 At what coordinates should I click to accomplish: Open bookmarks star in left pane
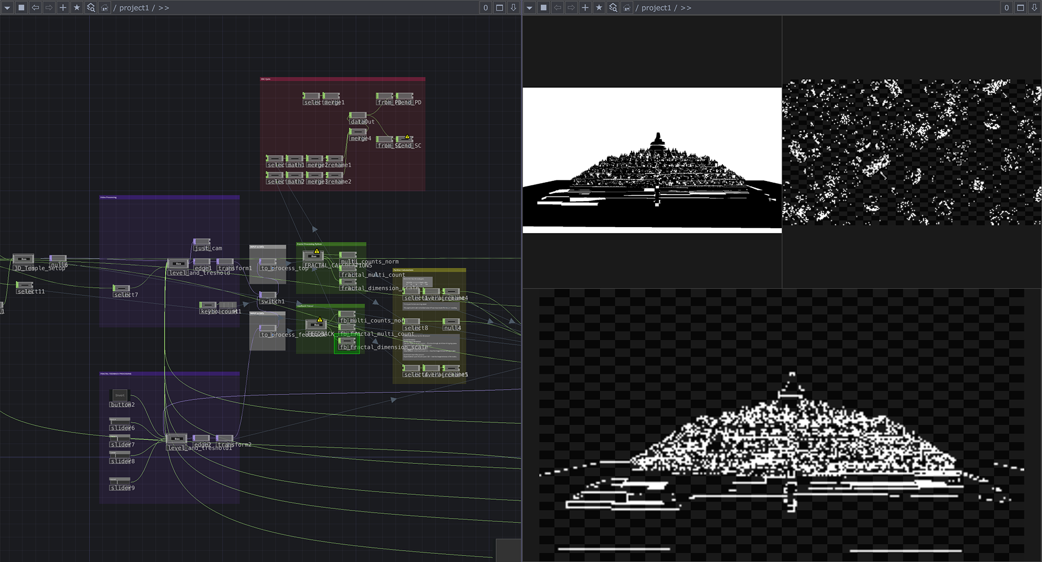coord(77,8)
